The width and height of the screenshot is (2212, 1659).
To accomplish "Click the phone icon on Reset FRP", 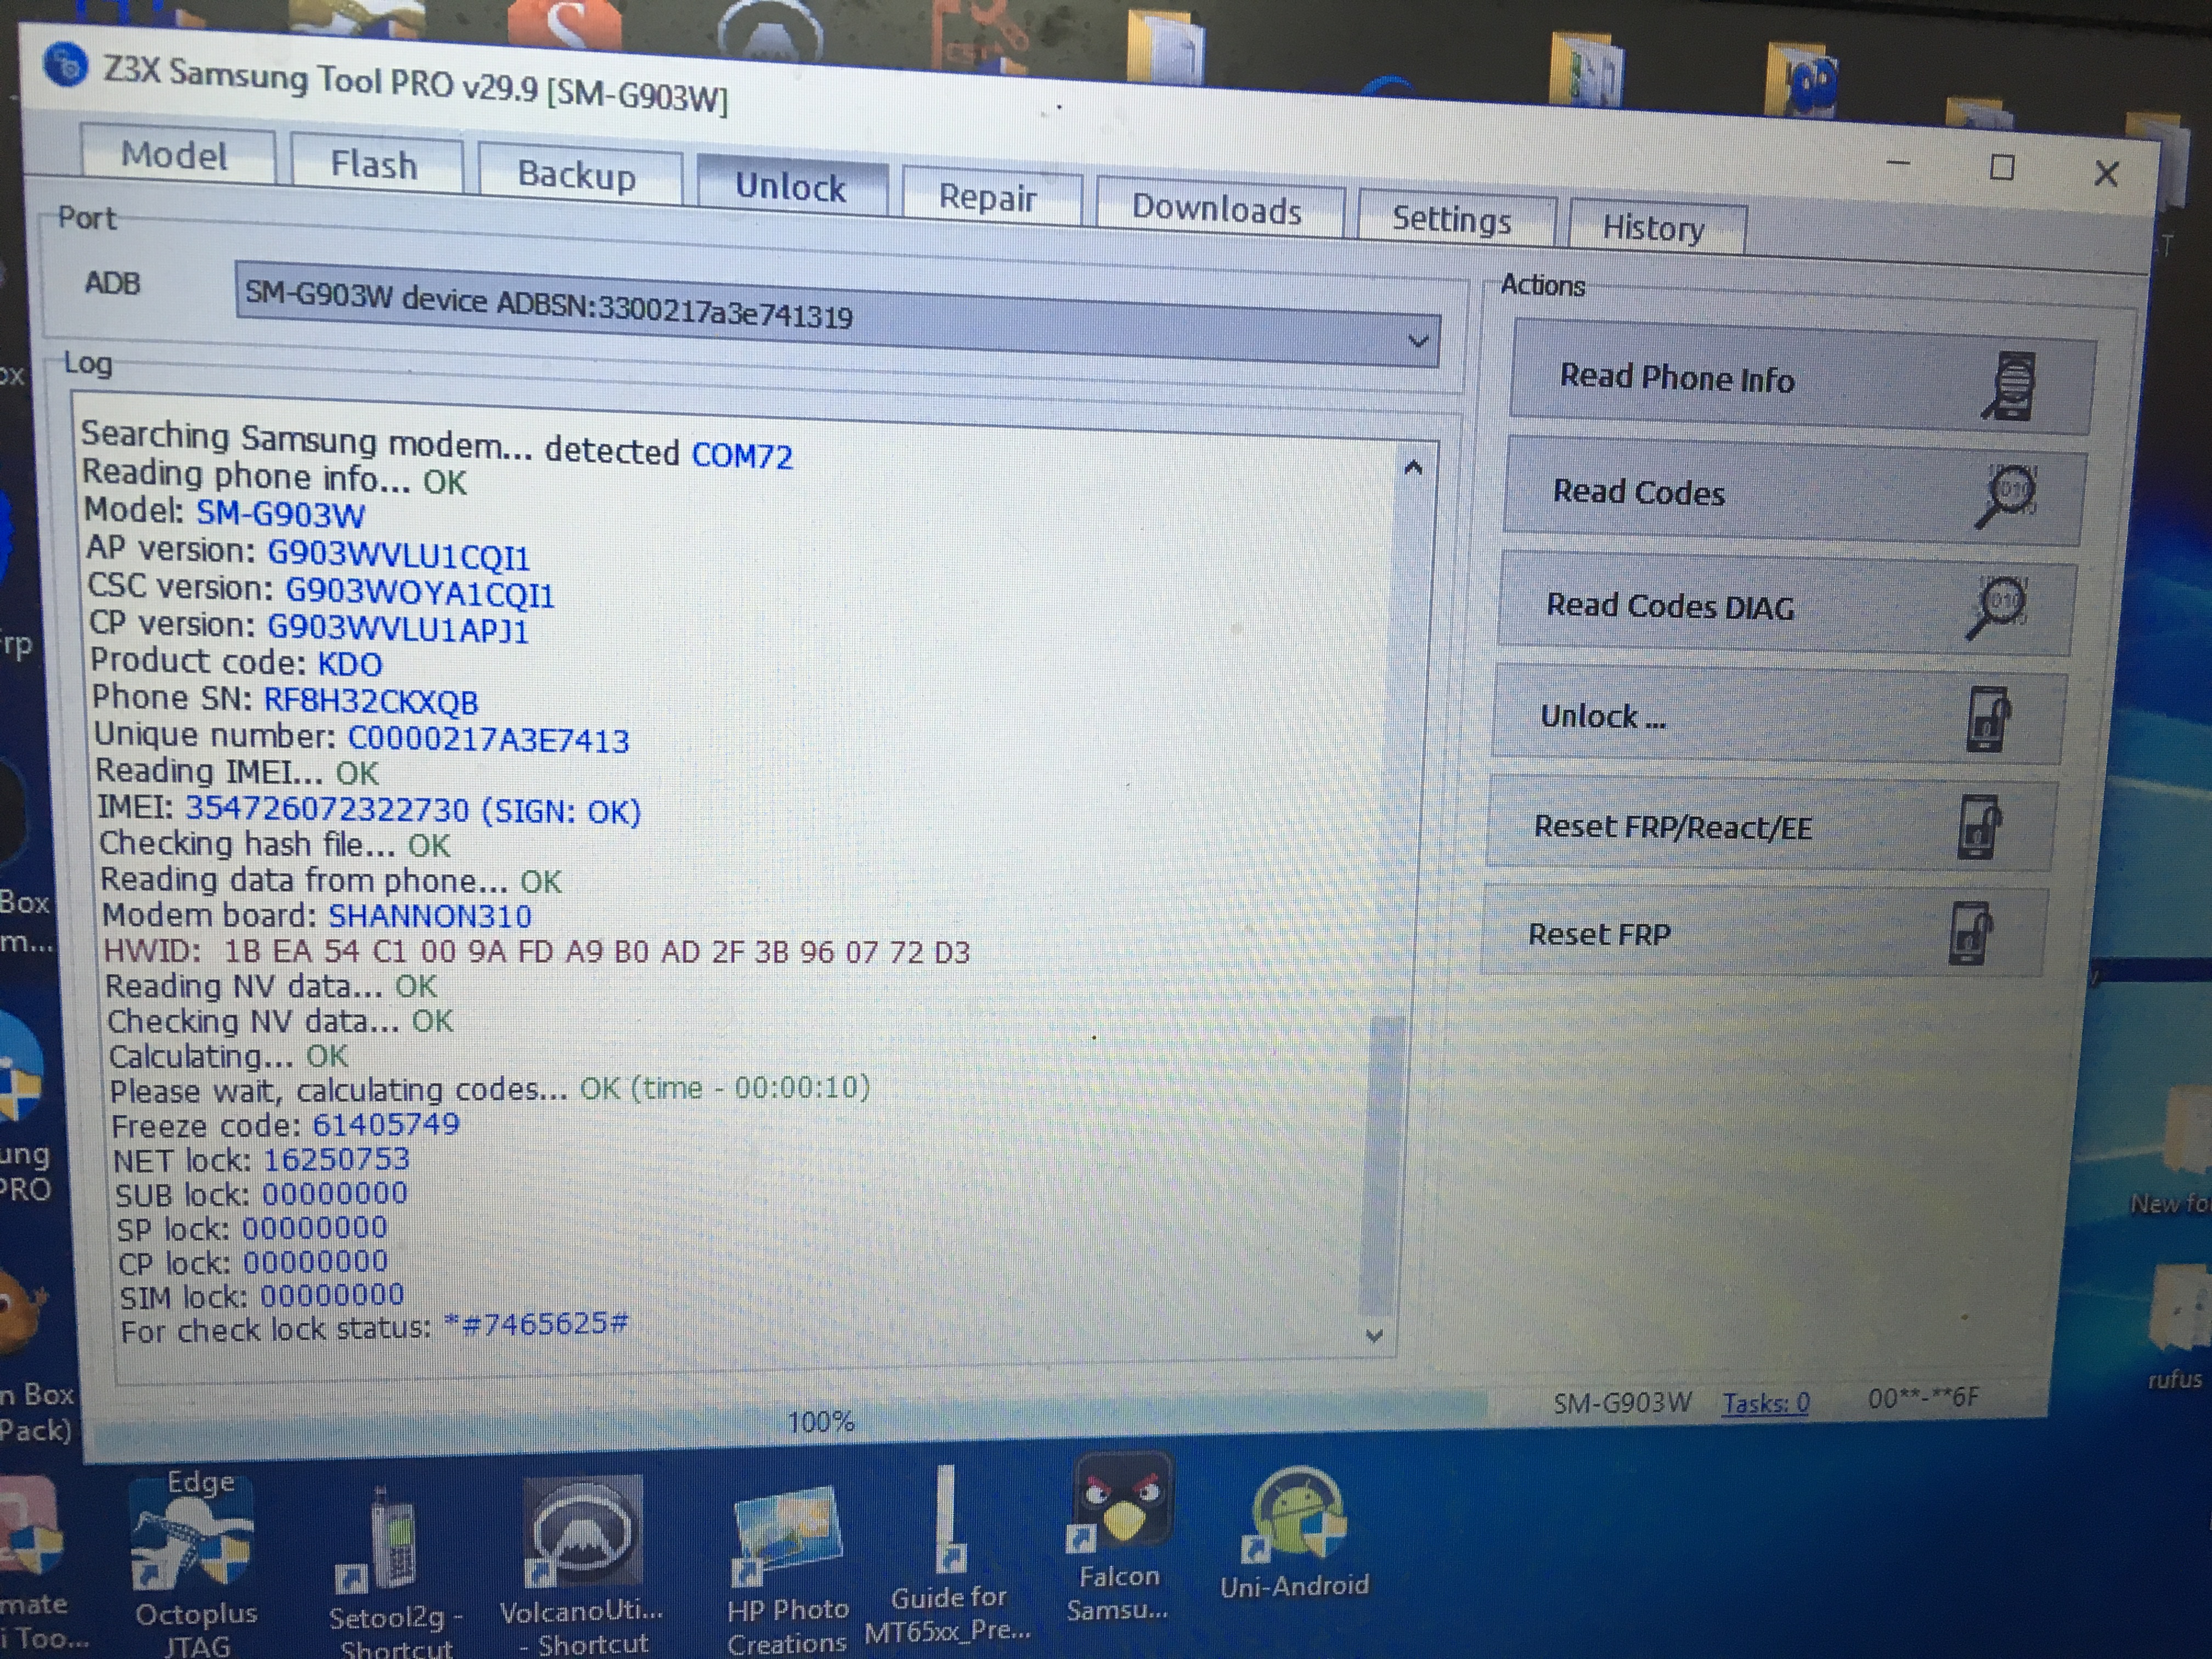I will (1970, 933).
